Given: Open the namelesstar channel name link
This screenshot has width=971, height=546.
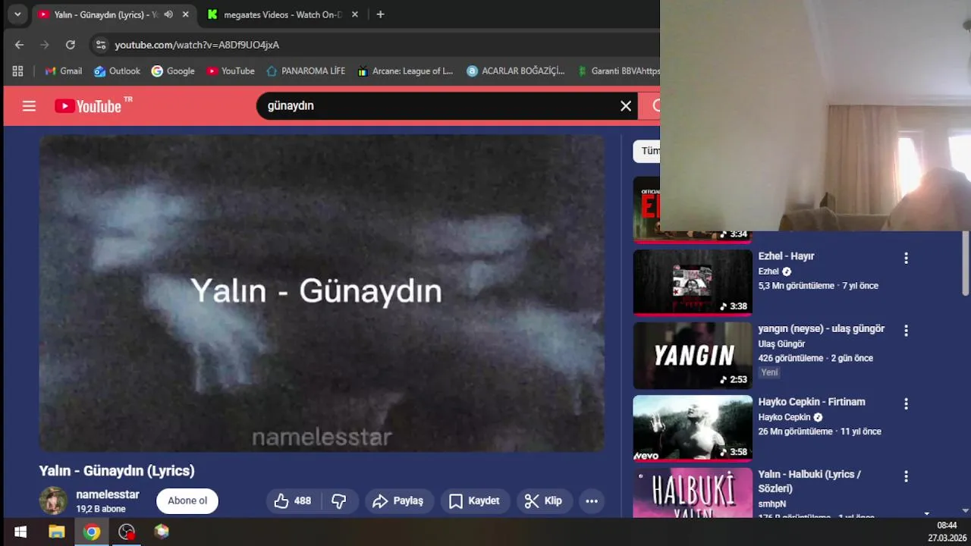Looking at the screenshot, I should 108,494.
